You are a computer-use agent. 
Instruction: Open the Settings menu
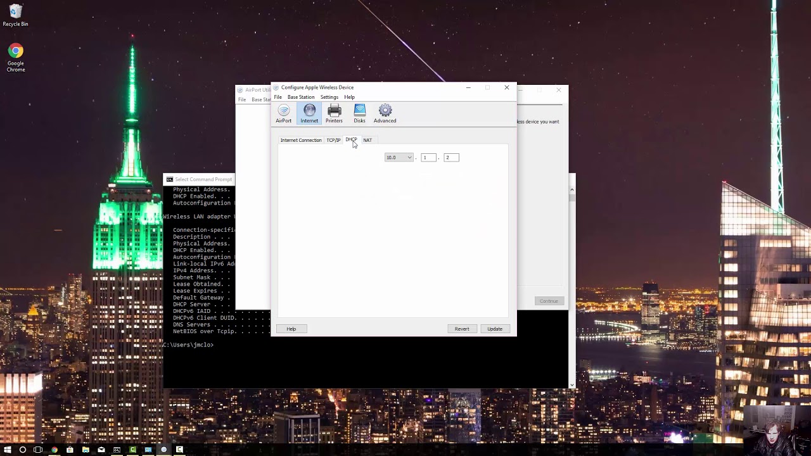coord(329,97)
